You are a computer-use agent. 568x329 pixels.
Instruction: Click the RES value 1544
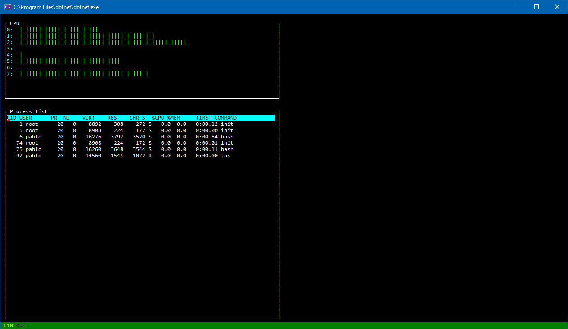117,156
